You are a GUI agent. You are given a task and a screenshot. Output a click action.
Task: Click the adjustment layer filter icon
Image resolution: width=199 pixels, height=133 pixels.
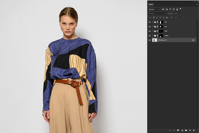coord(166,9)
